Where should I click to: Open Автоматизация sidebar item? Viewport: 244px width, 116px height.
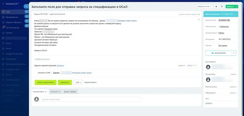click(x=13, y=28)
